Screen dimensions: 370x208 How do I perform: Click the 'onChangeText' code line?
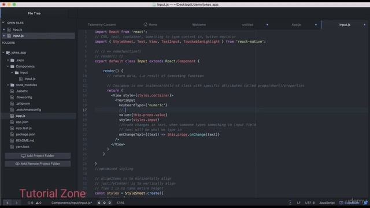pos(169,135)
